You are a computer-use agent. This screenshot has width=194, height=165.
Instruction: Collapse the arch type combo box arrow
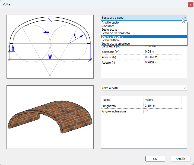185,18
